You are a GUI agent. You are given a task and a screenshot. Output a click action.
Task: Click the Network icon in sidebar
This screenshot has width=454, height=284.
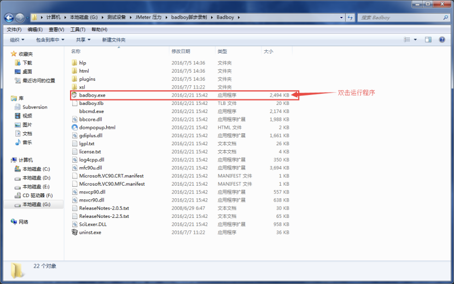click(14, 222)
